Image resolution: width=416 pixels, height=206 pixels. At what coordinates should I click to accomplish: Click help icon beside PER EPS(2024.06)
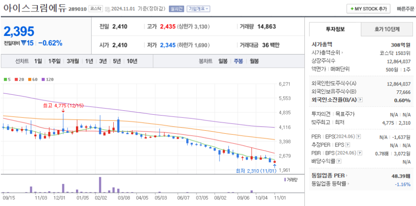click(358, 137)
